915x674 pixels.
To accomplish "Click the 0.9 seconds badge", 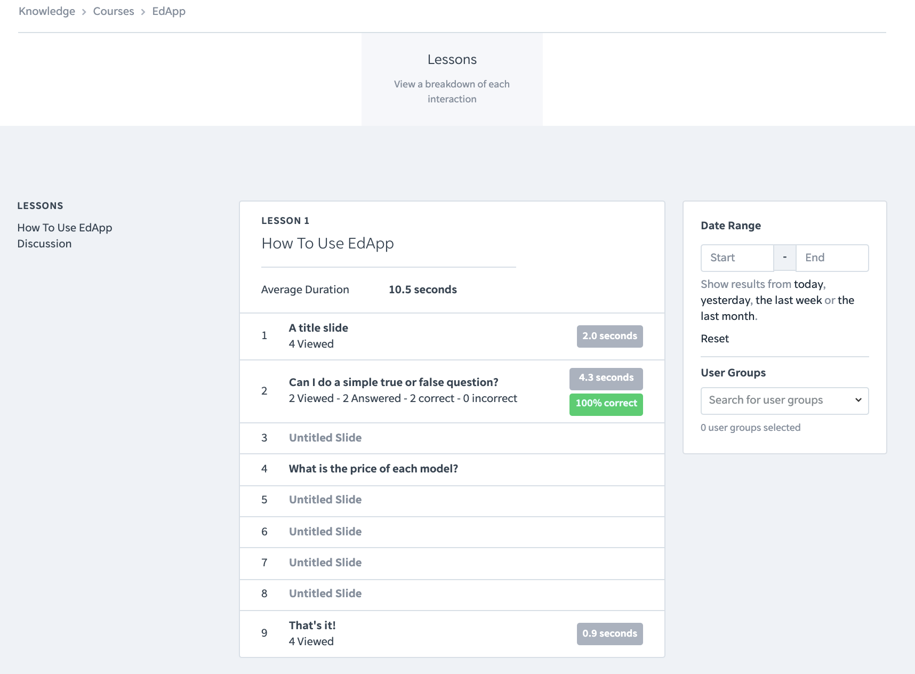I will 609,634.
